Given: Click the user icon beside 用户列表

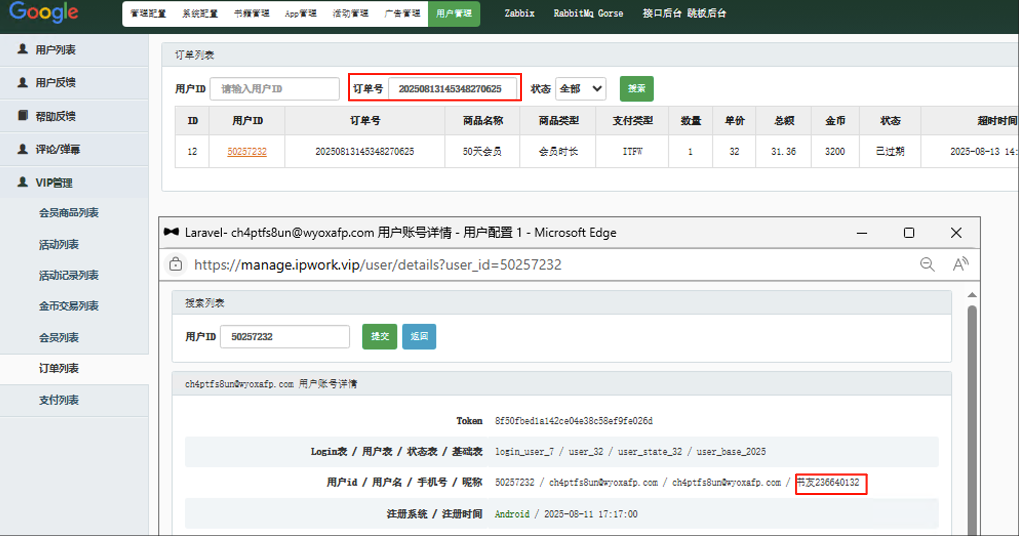Looking at the screenshot, I should point(23,49).
